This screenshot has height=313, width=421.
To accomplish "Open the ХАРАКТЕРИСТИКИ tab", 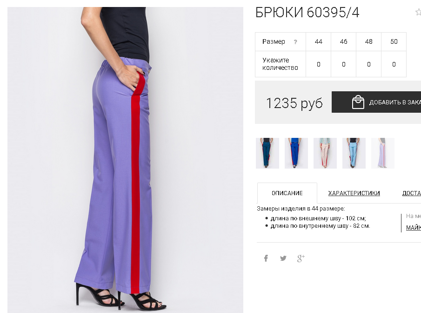I will (354, 193).
